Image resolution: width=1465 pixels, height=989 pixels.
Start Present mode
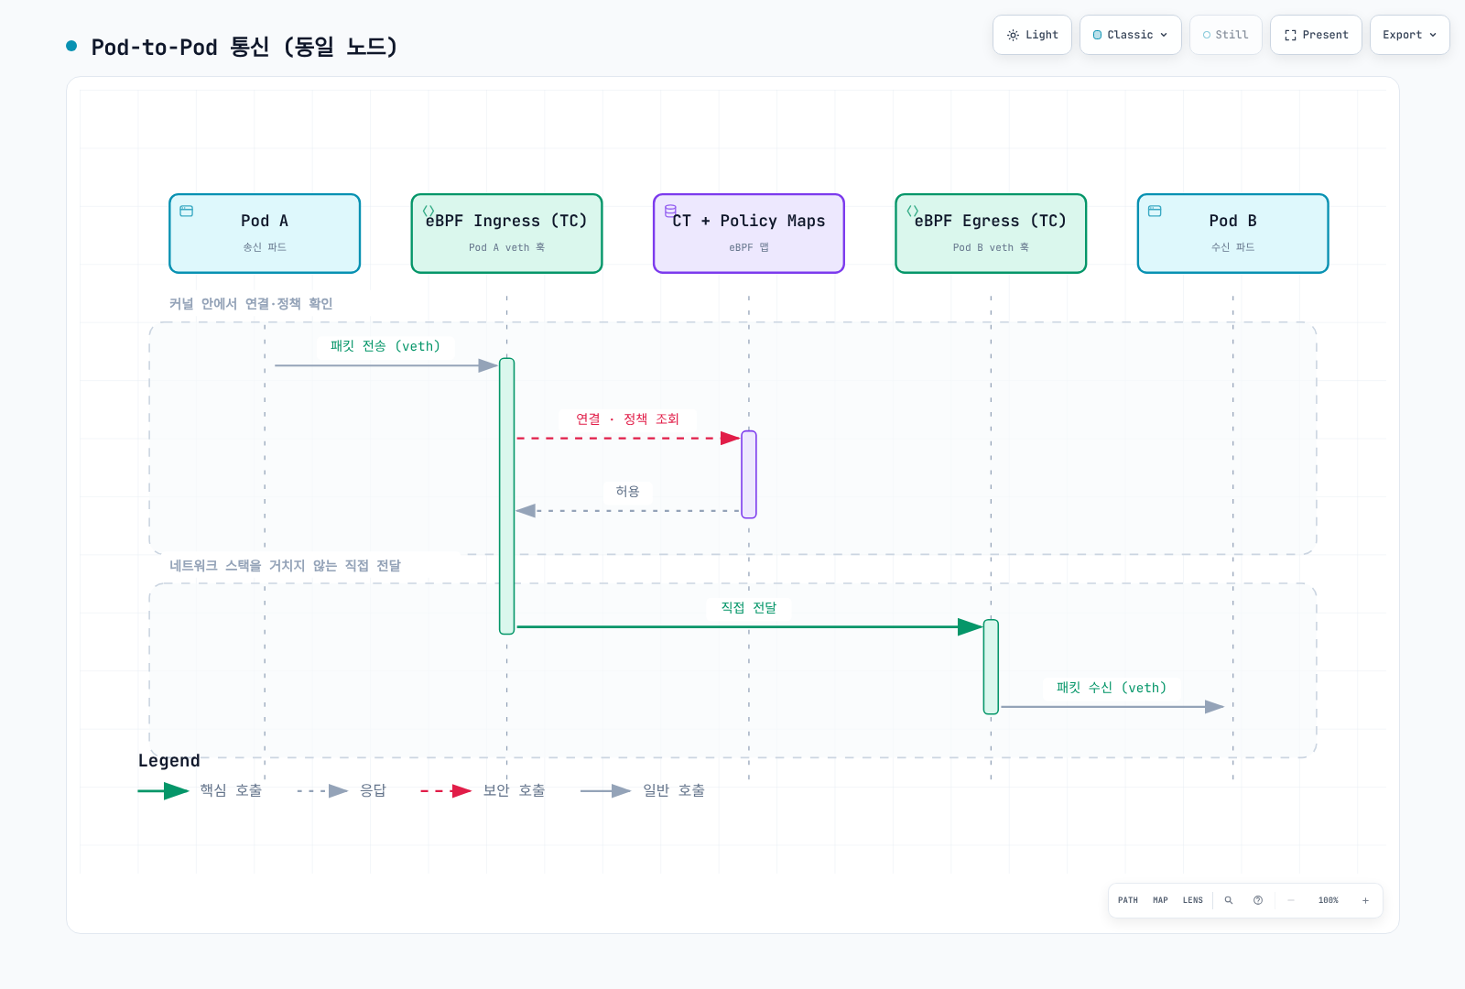click(1316, 35)
